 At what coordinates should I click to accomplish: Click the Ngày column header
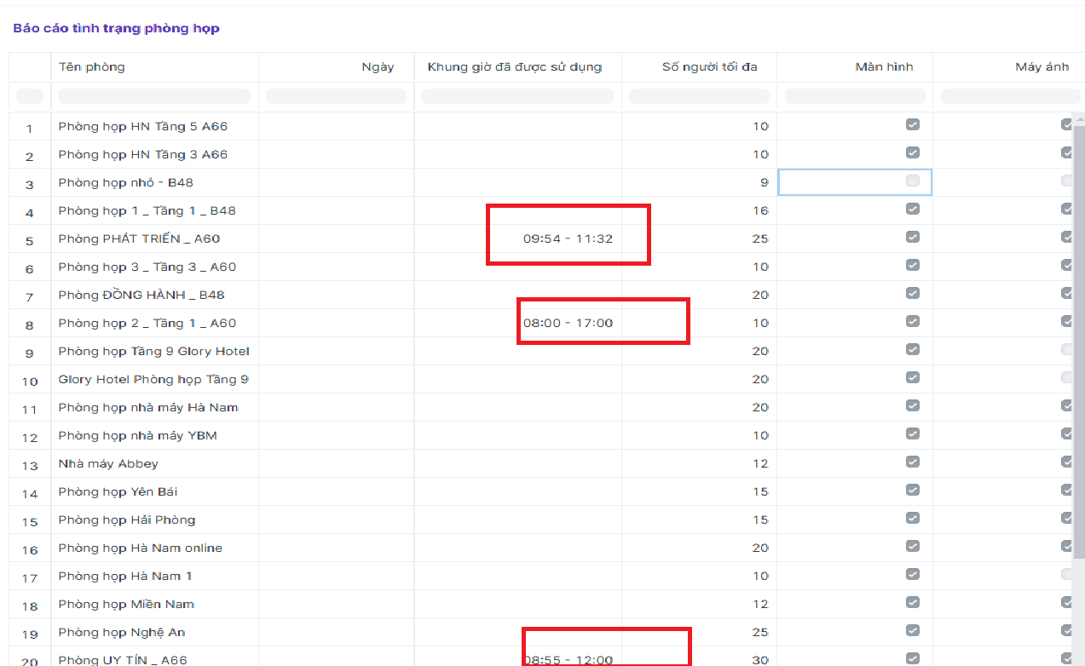378,67
